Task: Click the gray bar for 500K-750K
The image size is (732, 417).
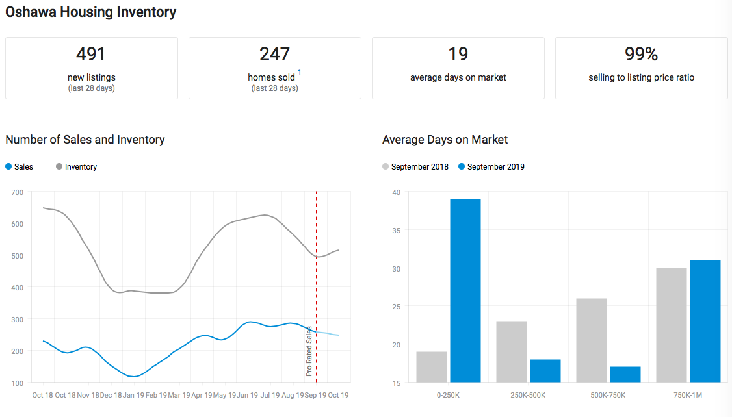Action: tap(592, 340)
